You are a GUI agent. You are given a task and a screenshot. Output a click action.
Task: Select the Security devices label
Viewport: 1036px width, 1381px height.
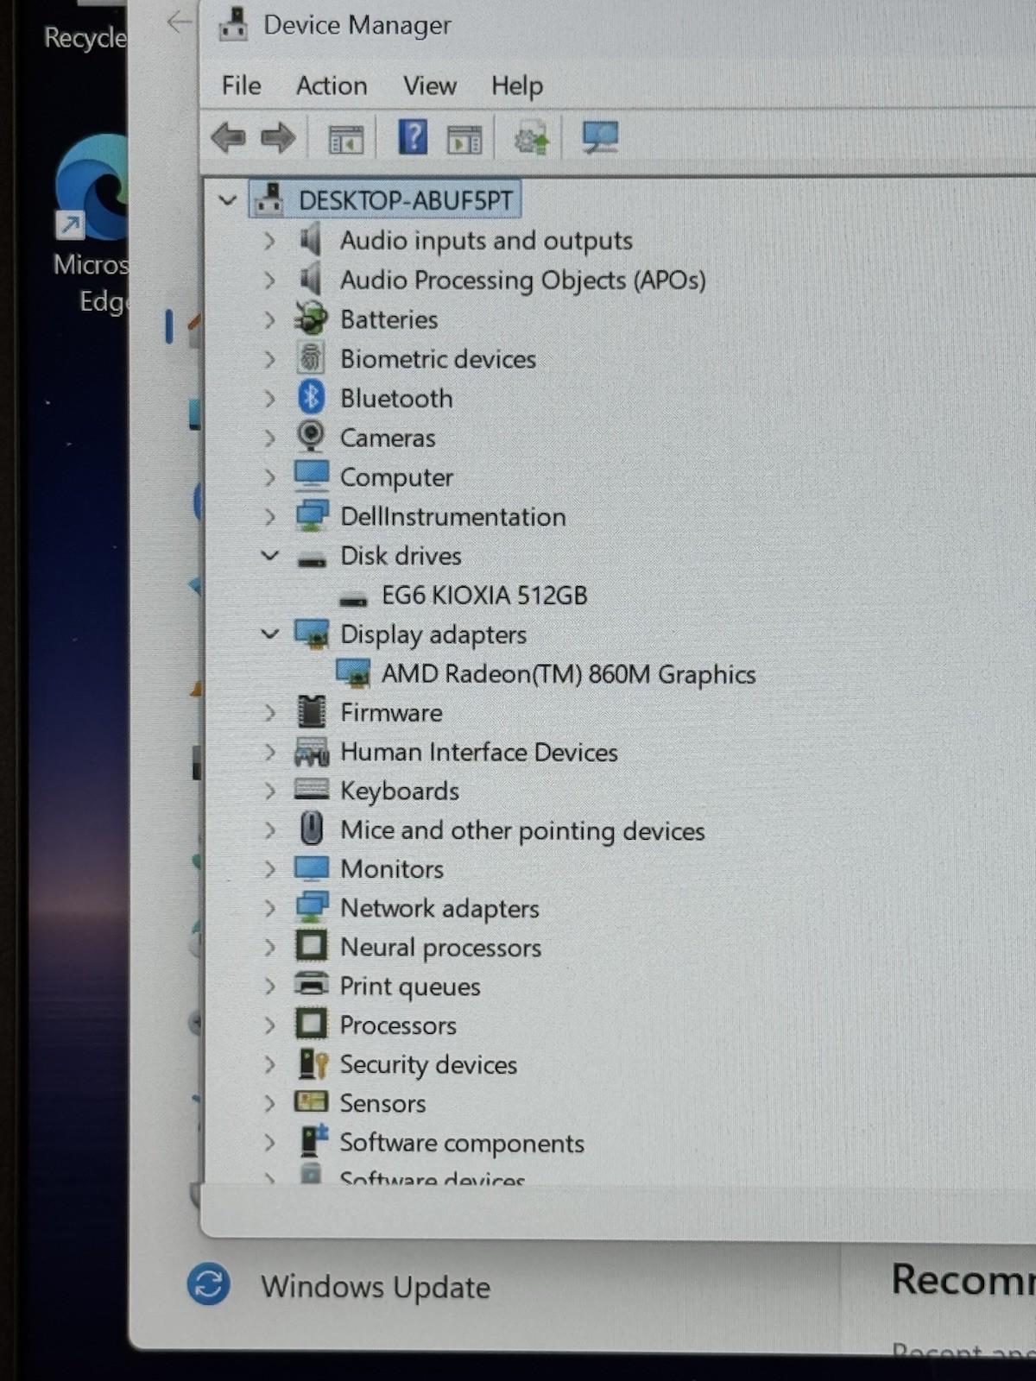[428, 1064]
